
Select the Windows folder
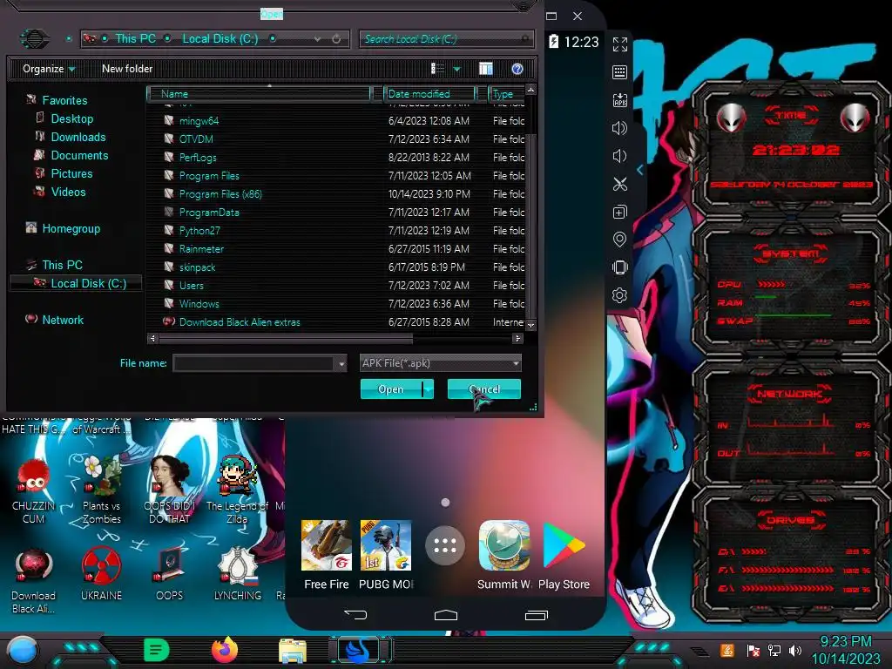pos(199,304)
